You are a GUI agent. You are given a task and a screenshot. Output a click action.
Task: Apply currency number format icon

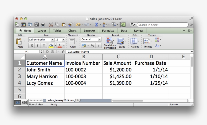[x=84, y=46]
